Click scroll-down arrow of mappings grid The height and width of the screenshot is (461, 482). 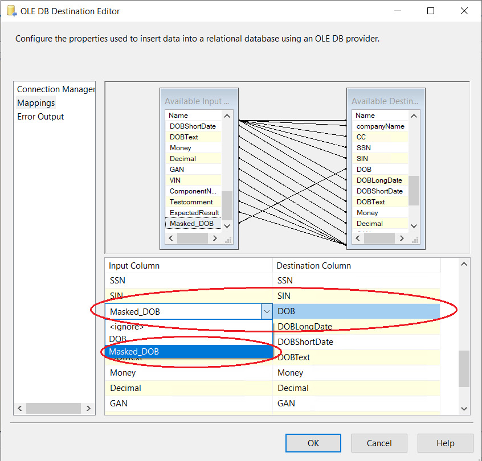[464, 409]
